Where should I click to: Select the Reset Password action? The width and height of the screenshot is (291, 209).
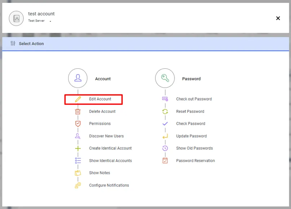[x=190, y=111]
